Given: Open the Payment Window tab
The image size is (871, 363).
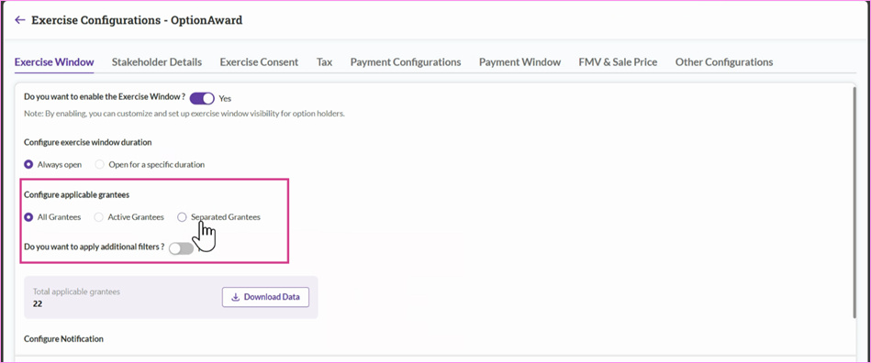Looking at the screenshot, I should click(519, 62).
